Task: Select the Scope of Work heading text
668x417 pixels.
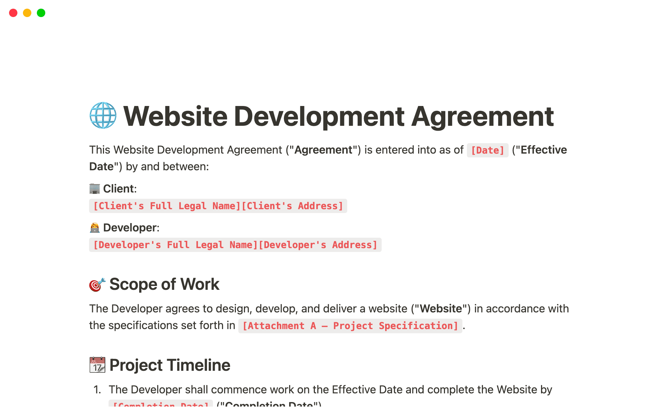Action: click(165, 284)
